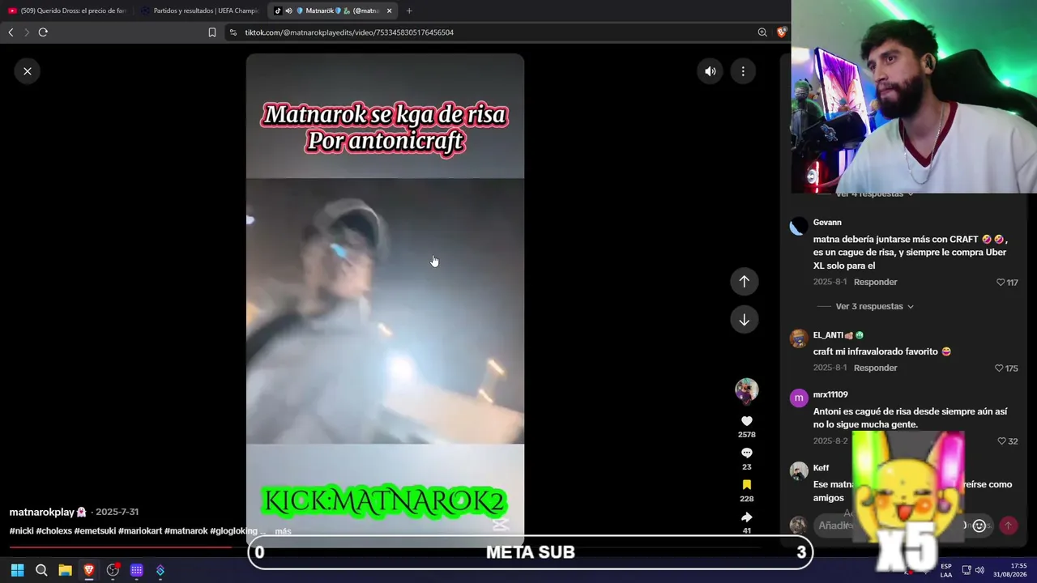Open EL_ANTI's profile from username
The height and width of the screenshot is (583, 1037).
[x=839, y=335]
